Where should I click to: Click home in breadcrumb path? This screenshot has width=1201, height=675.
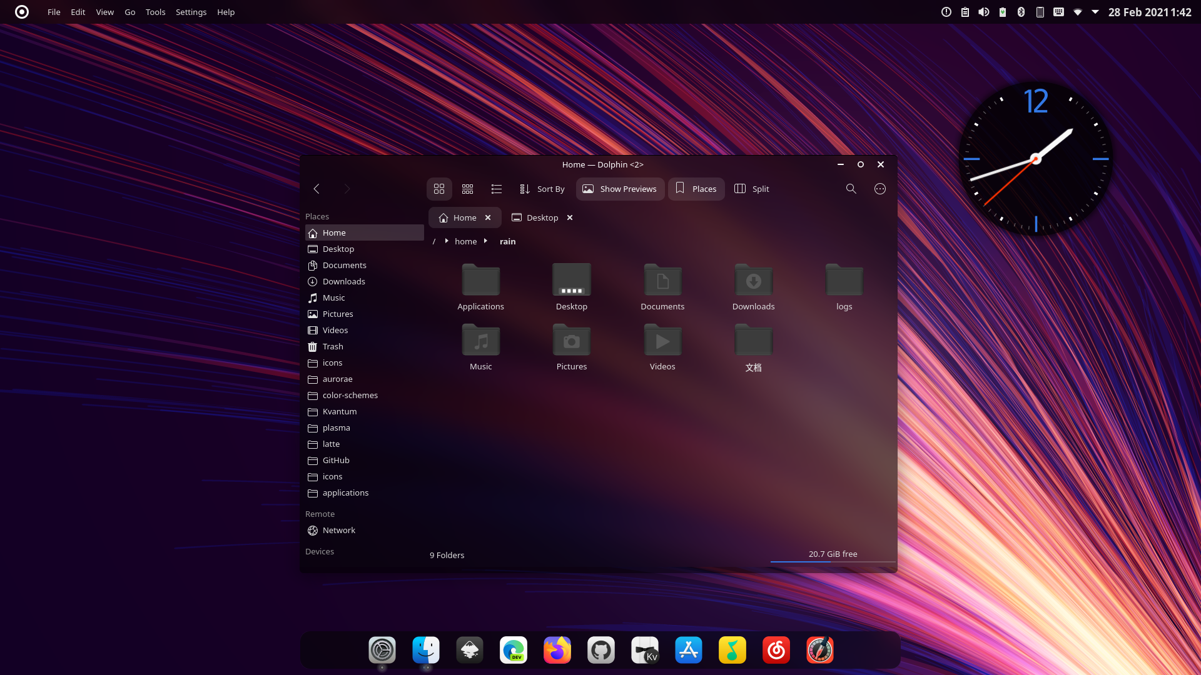click(x=465, y=241)
